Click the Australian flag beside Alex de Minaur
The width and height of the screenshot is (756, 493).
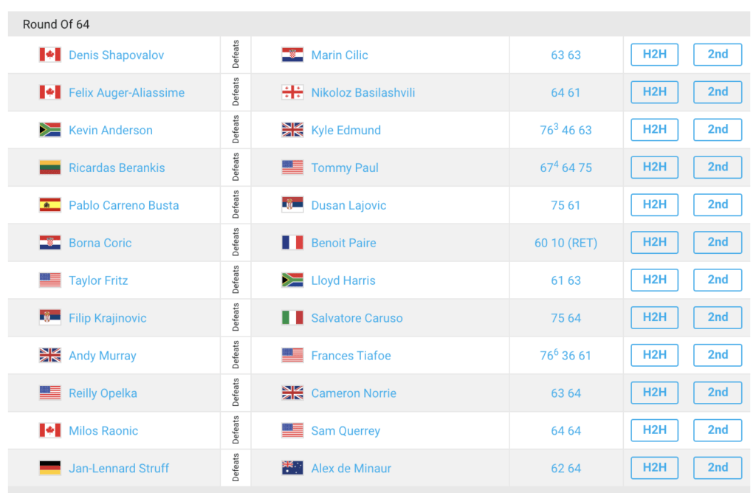[x=292, y=468]
